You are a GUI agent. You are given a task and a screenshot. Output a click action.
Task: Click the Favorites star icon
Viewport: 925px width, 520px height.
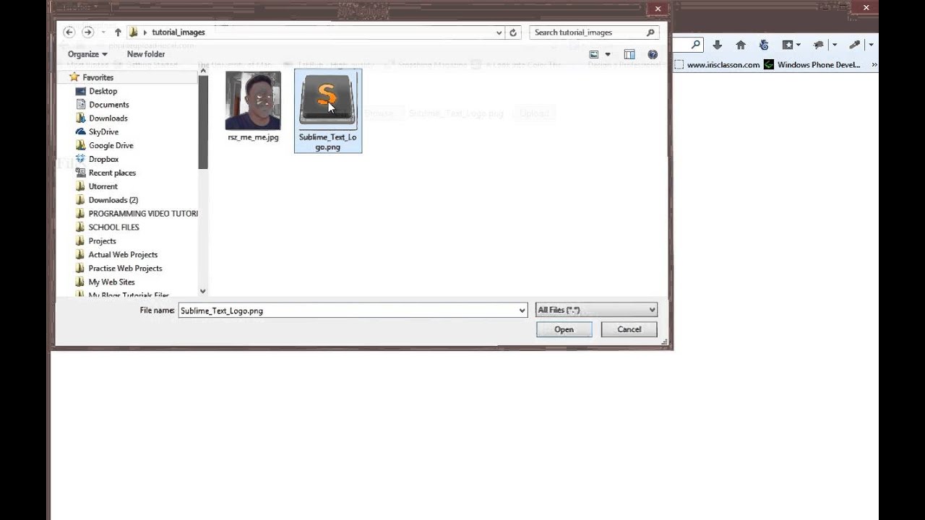(x=74, y=77)
